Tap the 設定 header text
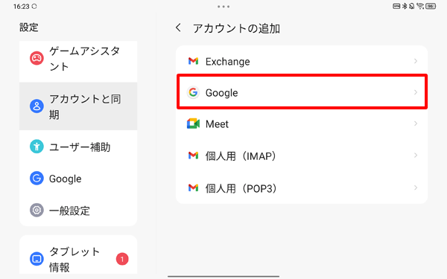The image size is (447, 279). [29, 28]
